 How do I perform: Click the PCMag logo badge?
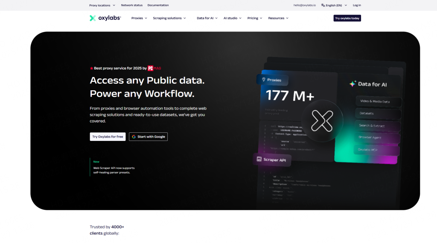point(154,68)
